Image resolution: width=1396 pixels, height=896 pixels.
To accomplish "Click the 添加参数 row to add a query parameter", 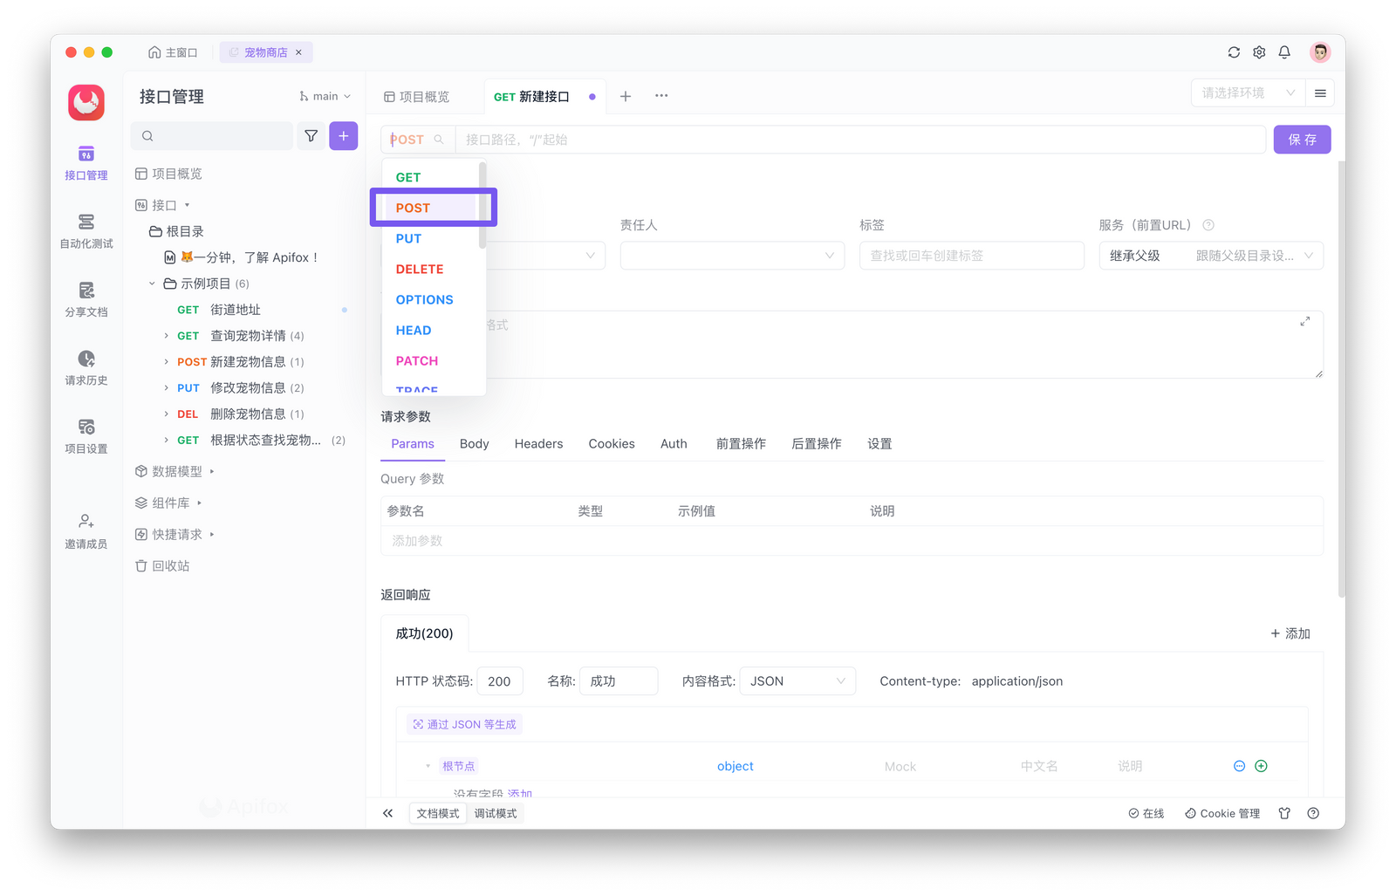I will pyautogui.click(x=417, y=540).
